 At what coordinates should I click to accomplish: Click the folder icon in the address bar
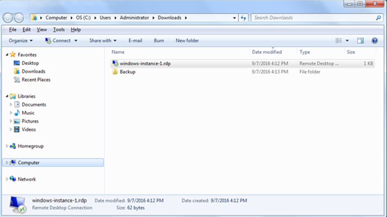tap(34, 18)
